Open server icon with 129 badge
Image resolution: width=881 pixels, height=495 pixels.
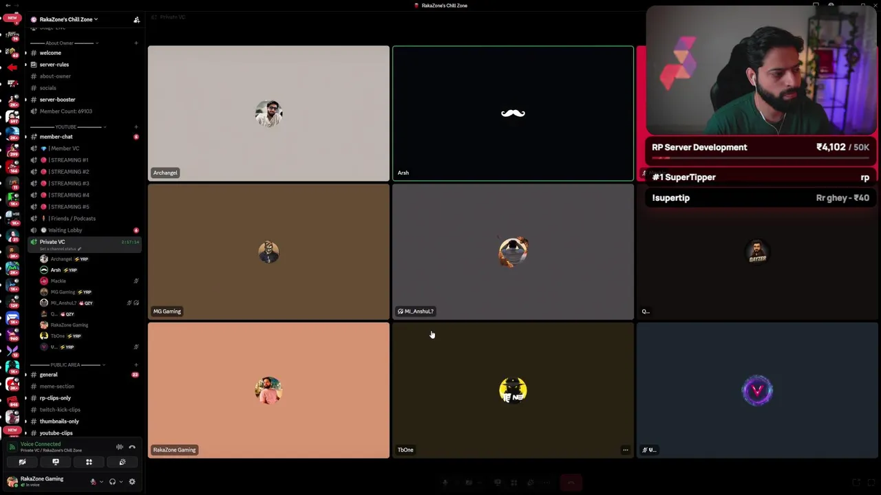click(12, 300)
